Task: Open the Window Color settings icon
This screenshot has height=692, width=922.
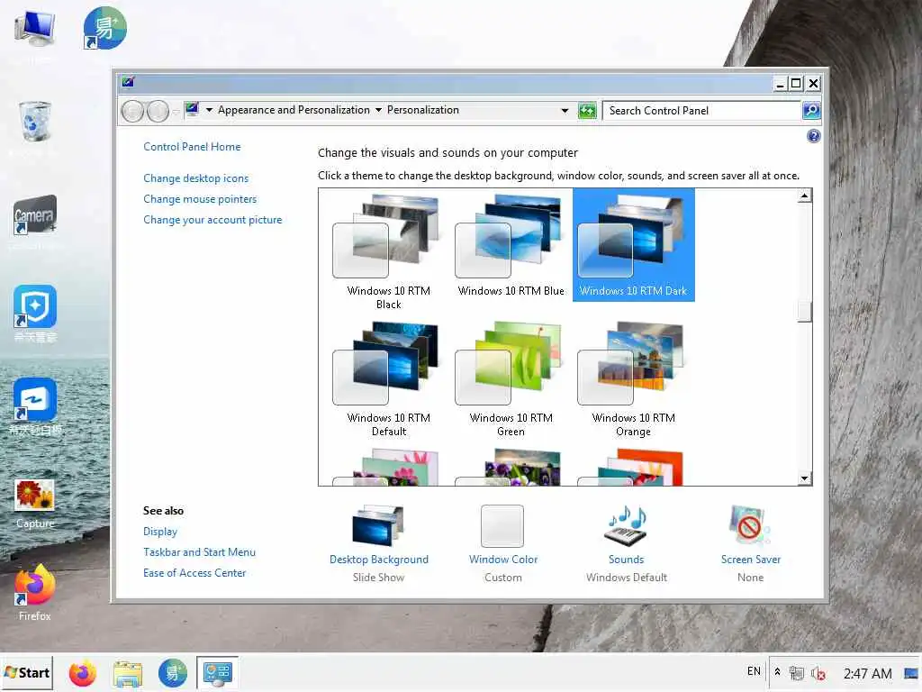Action: (x=502, y=526)
